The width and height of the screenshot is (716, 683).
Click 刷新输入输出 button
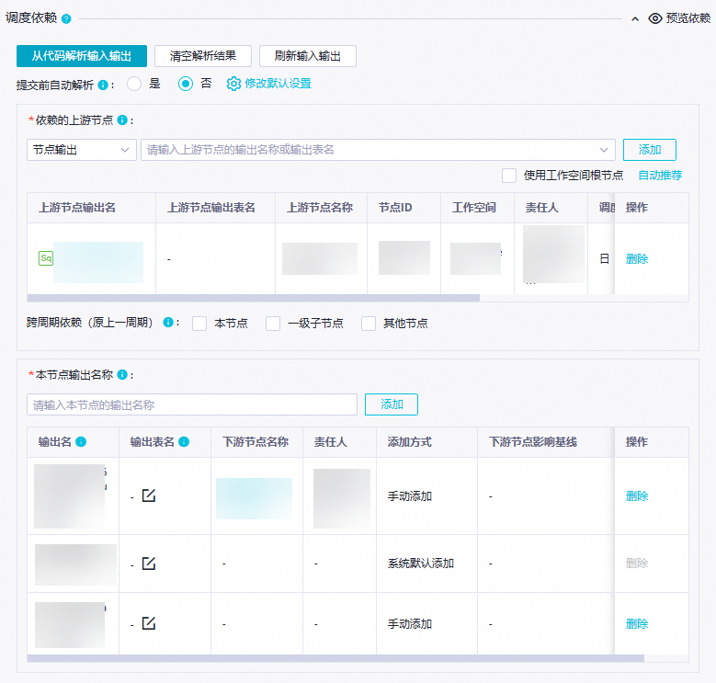pyautogui.click(x=308, y=56)
